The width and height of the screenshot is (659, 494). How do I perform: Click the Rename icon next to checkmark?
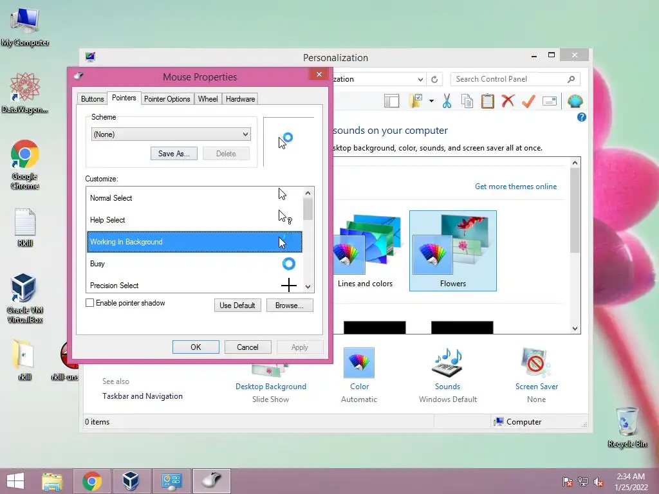[550, 101]
